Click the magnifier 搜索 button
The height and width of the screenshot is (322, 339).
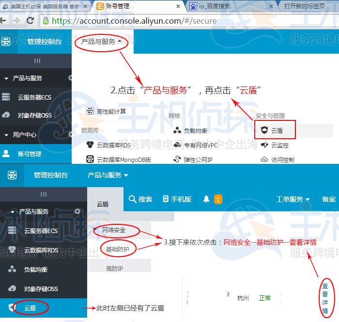[x=140, y=199]
